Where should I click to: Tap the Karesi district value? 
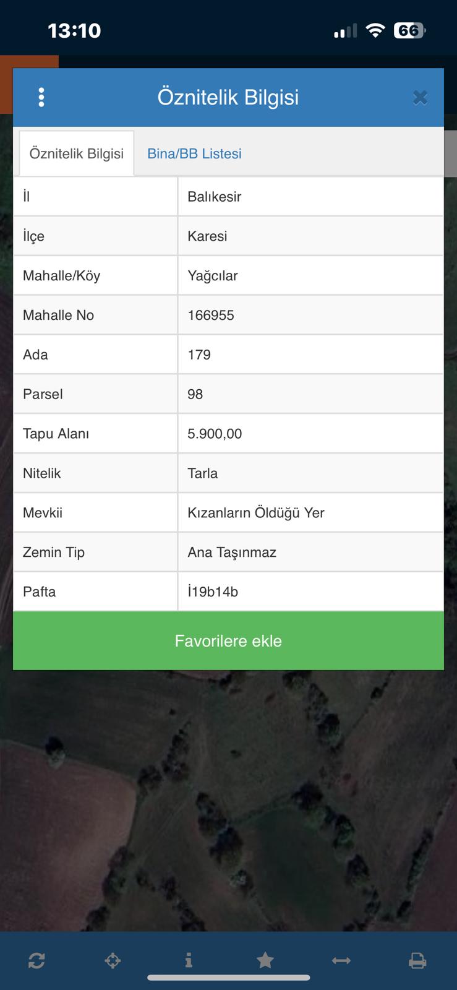click(207, 236)
